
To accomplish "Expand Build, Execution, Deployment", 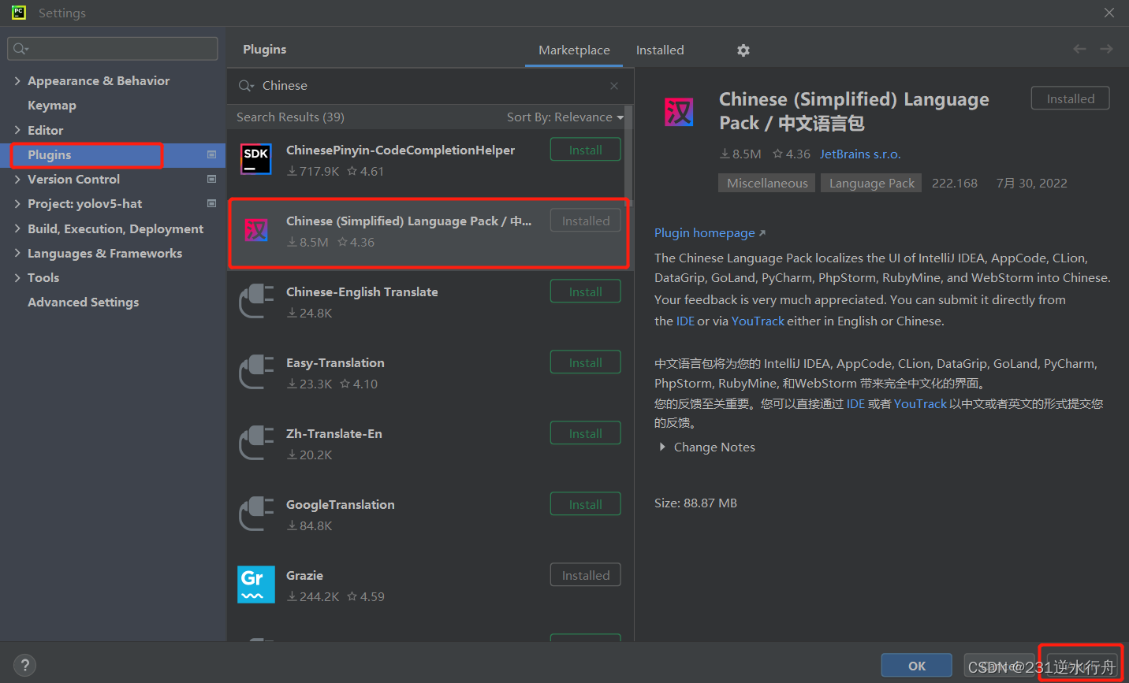I will pyautogui.click(x=17, y=229).
